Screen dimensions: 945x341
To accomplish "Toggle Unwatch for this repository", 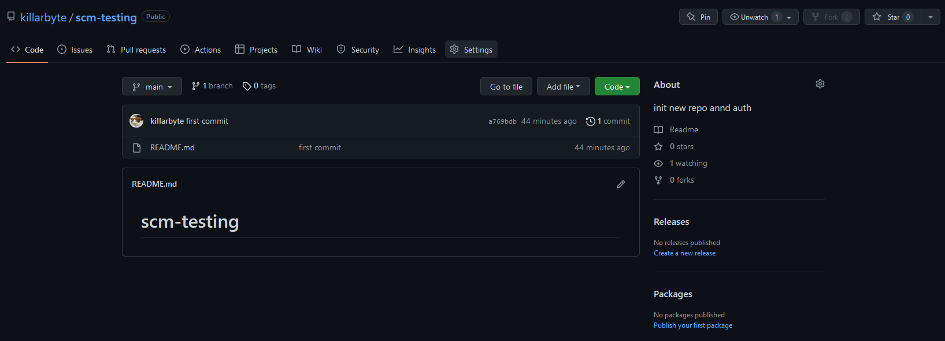I will click(760, 17).
